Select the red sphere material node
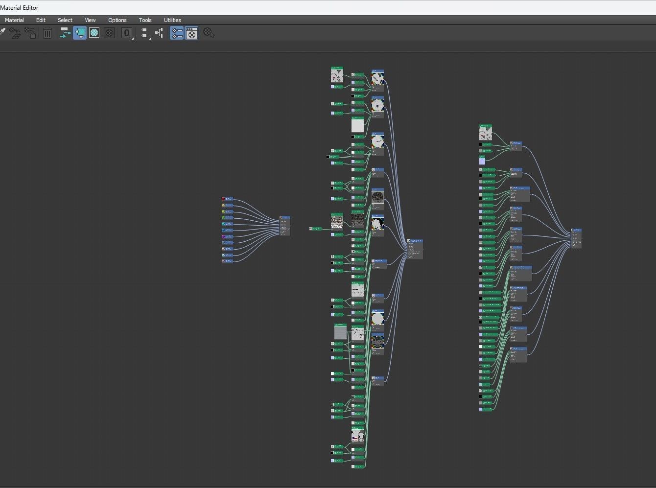Viewport: 656px width, 488px height. point(228,199)
